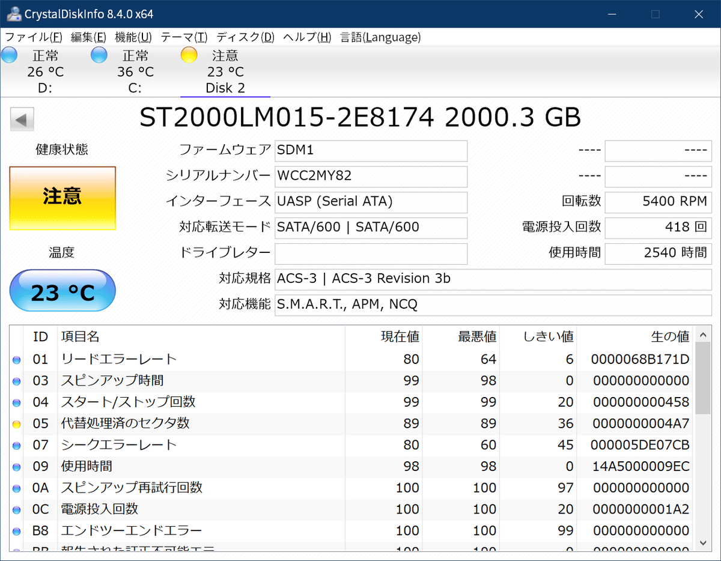Switch to the Disk 2 tab
721x561 pixels.
point(225,72)
